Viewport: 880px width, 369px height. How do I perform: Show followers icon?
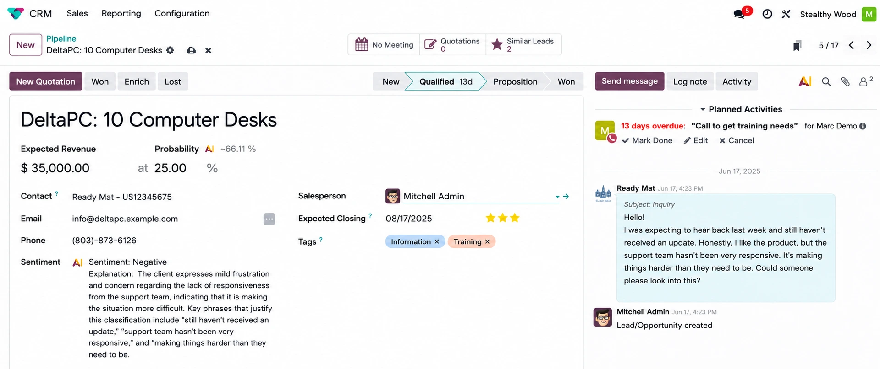tap(865, 81)
